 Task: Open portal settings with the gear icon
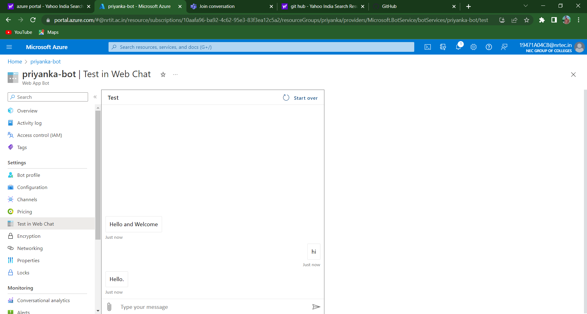474,47
